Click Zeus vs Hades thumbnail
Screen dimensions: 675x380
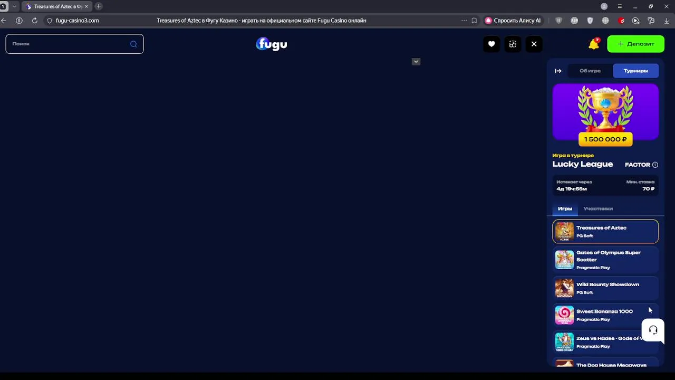click(x=564, y=342)
